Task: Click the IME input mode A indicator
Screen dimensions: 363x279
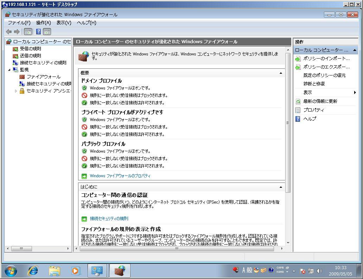Action: 243,270
